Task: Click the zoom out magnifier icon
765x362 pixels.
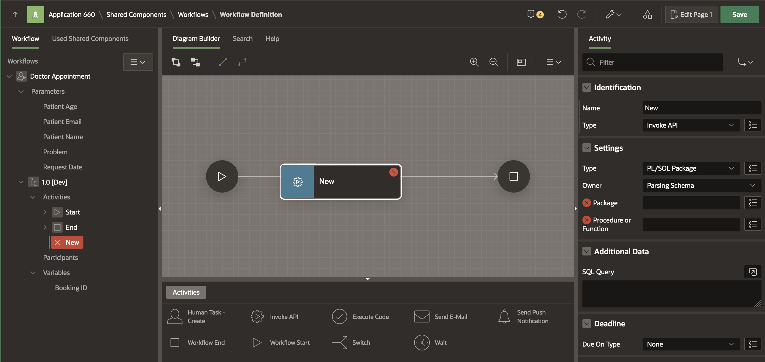Action: [494, 62]
